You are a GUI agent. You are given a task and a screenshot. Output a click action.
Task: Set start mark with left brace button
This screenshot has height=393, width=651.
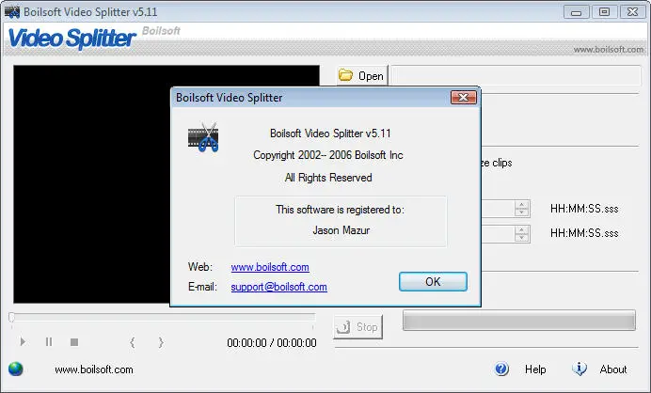click(133, 342)
